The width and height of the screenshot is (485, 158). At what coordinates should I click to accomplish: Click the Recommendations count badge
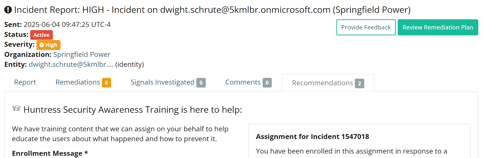tap(360, 83)
